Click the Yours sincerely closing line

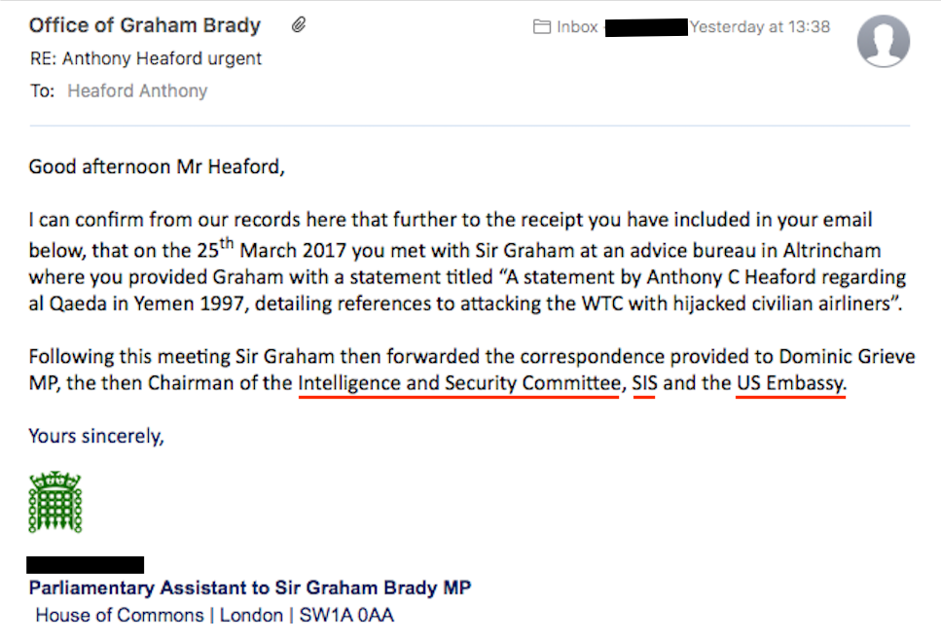click(96, 436)
